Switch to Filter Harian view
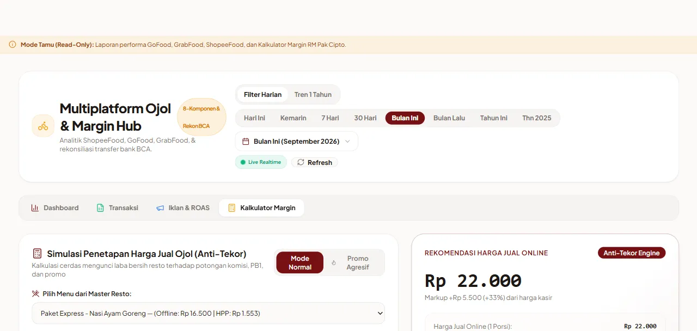This screenshot has width=697, height=331. [262, 94]
